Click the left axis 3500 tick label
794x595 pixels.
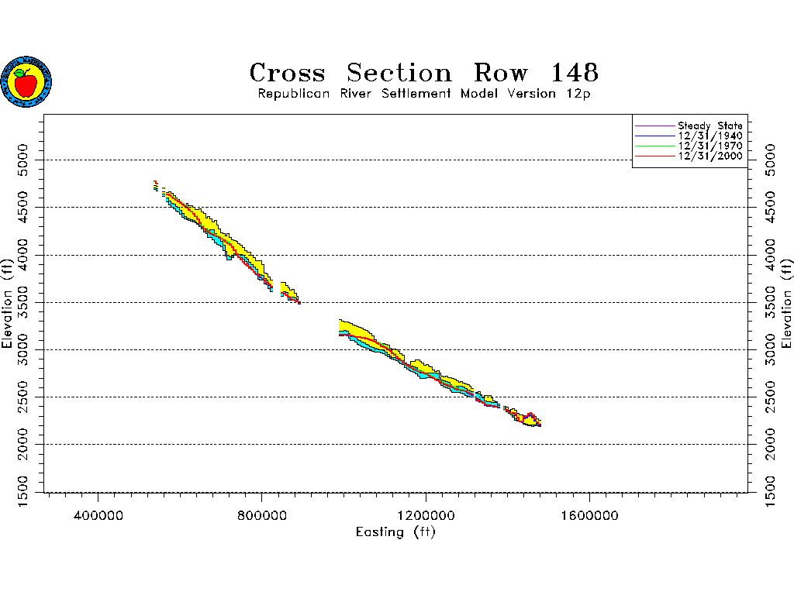[x=23, y=302]
